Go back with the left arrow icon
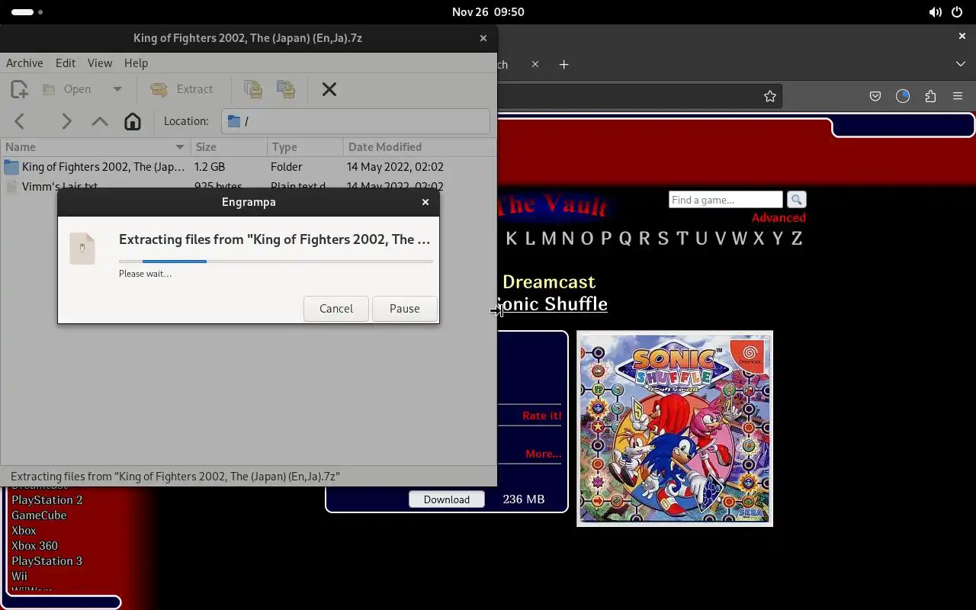The image size is (976, 610). [x=21, y=121]
